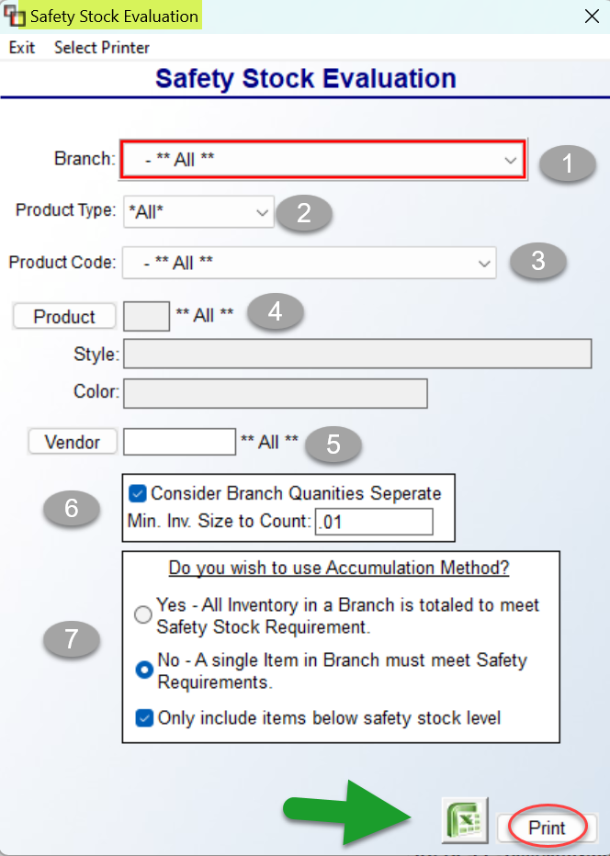Click the Safety Stock Evaluation title bar icon
Image resolution: width=610 pixels, height=856 pixels.
(13, 15)
